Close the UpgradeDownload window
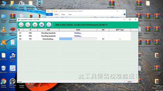163x91 pixels. [135, 19]
